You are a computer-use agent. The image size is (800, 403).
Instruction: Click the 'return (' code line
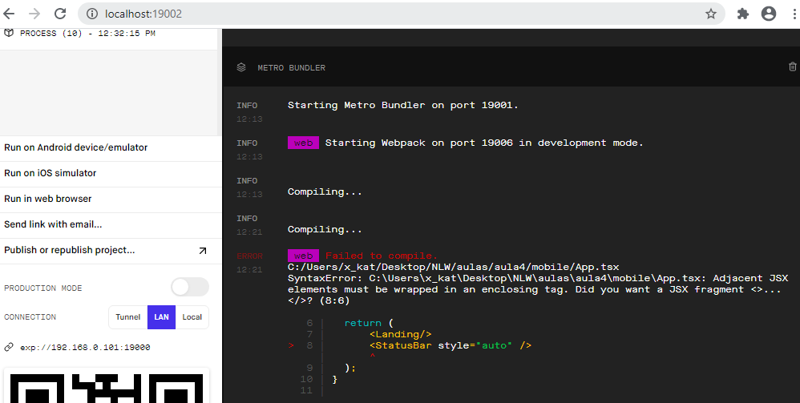pyautogui.click(x=369, y=323)
